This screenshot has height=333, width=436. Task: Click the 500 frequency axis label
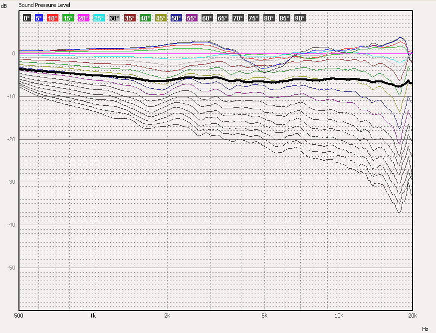[x=18, y=316]
